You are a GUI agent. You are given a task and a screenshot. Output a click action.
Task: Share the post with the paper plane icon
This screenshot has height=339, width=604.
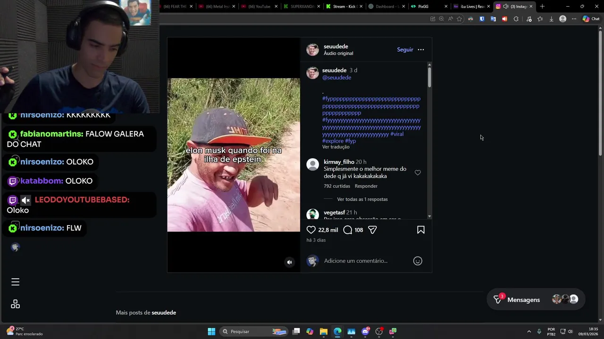tap(372, 230)
